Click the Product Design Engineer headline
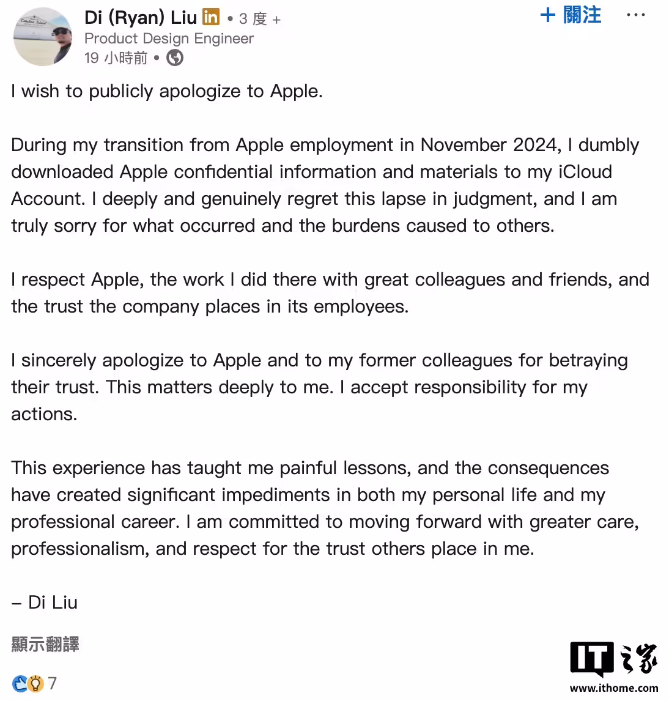669x701 pixels. tap(169, 39)
